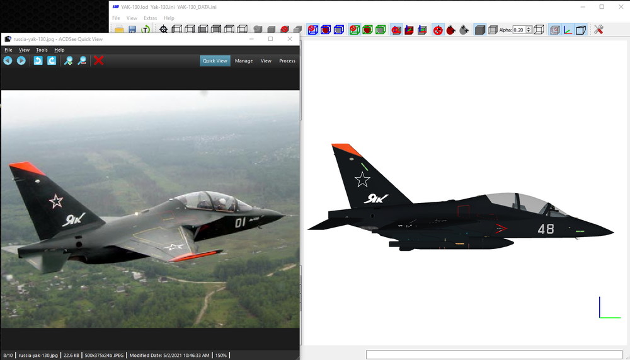Screen dimensions: 630x360
Task: Reload textures with green T refresh icon
Action: 146,30
